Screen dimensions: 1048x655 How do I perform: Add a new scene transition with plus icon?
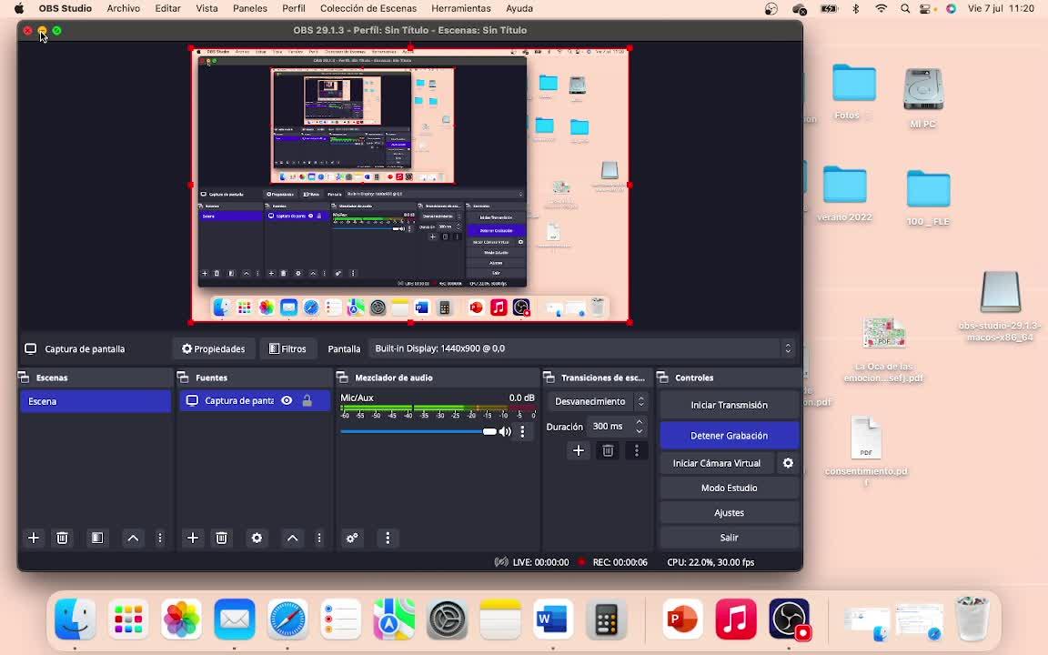578,450
